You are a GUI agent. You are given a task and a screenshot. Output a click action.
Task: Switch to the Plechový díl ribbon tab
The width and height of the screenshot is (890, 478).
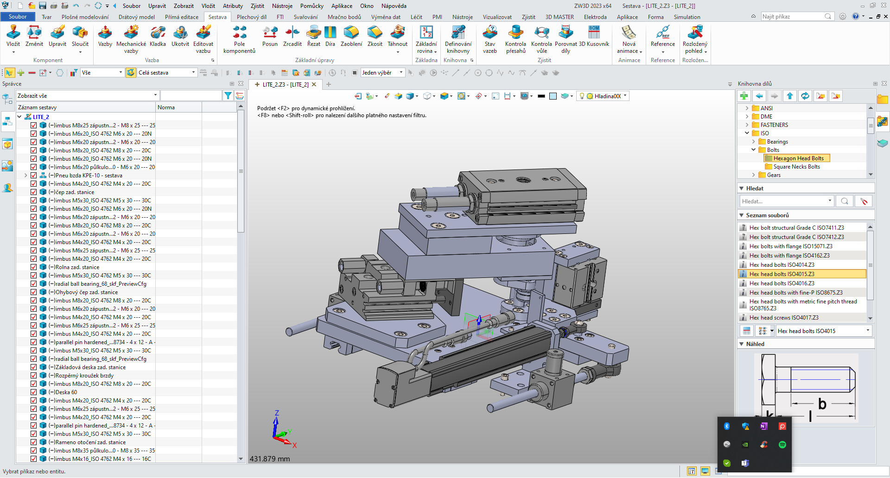pyautogui.click(x=252, y=17)
